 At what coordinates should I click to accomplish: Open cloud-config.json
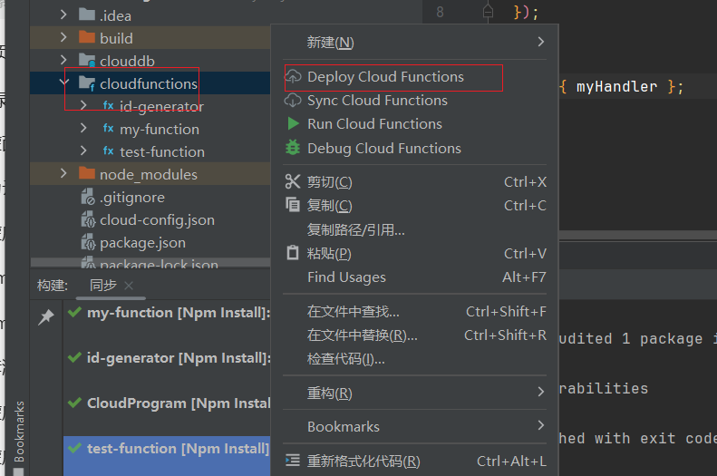[157, 220]
